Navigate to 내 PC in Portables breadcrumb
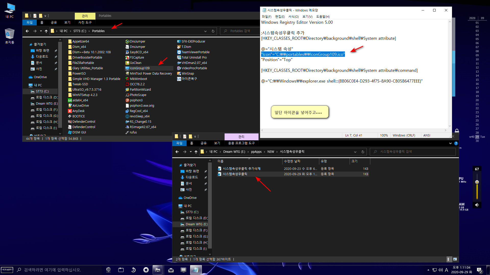Screen dimensions: 490x275 64,31
